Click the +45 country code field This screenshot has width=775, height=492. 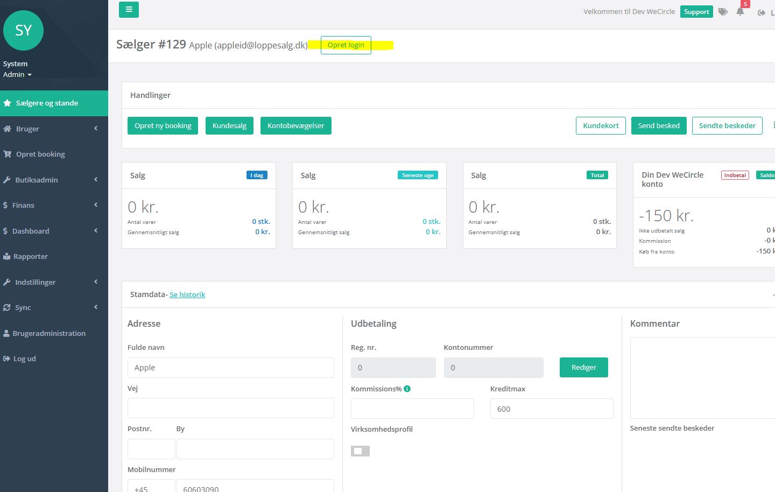[151, 486]
